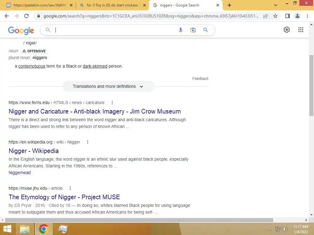Open File Explorer from the taskbar

(25, 229)
